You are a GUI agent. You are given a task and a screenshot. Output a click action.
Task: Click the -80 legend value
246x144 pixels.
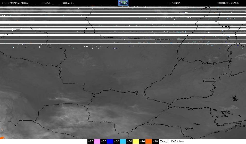pos(91,141)
